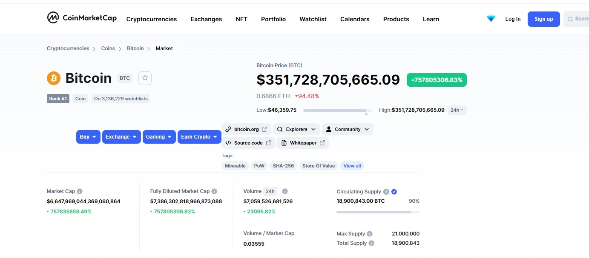The height and width of the screenshot is (258, 589).
Task: Click info icon next to Fully Diluted Market Cap
Action: click(x=214, y=191)
